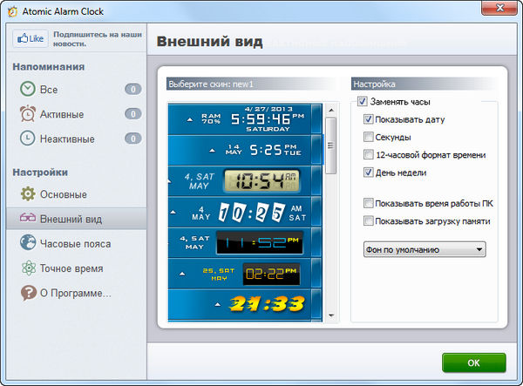The image size is (523, 386).
Task: Click the globe icon for Часовые пояса
Action: pos(28,243)
